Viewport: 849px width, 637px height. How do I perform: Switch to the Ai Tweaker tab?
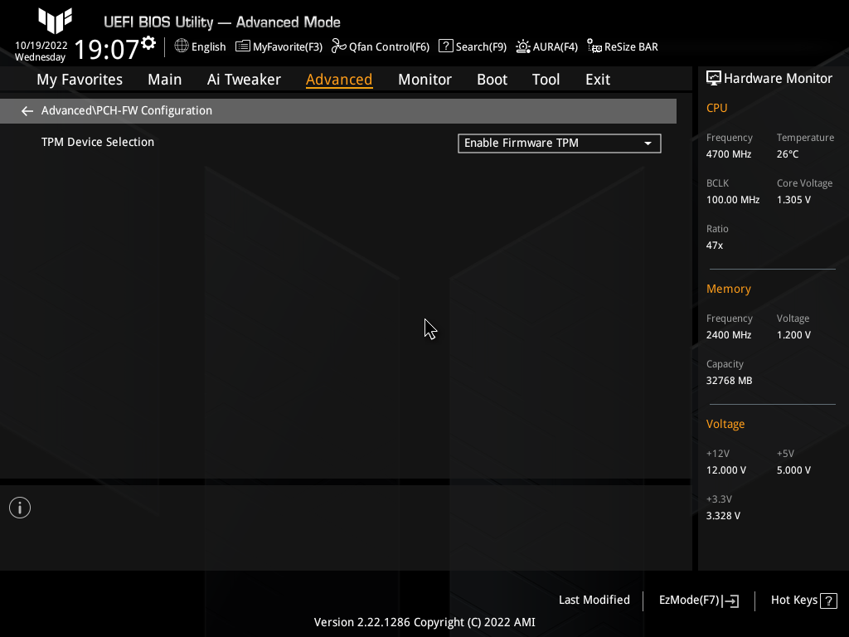(244, 79)
